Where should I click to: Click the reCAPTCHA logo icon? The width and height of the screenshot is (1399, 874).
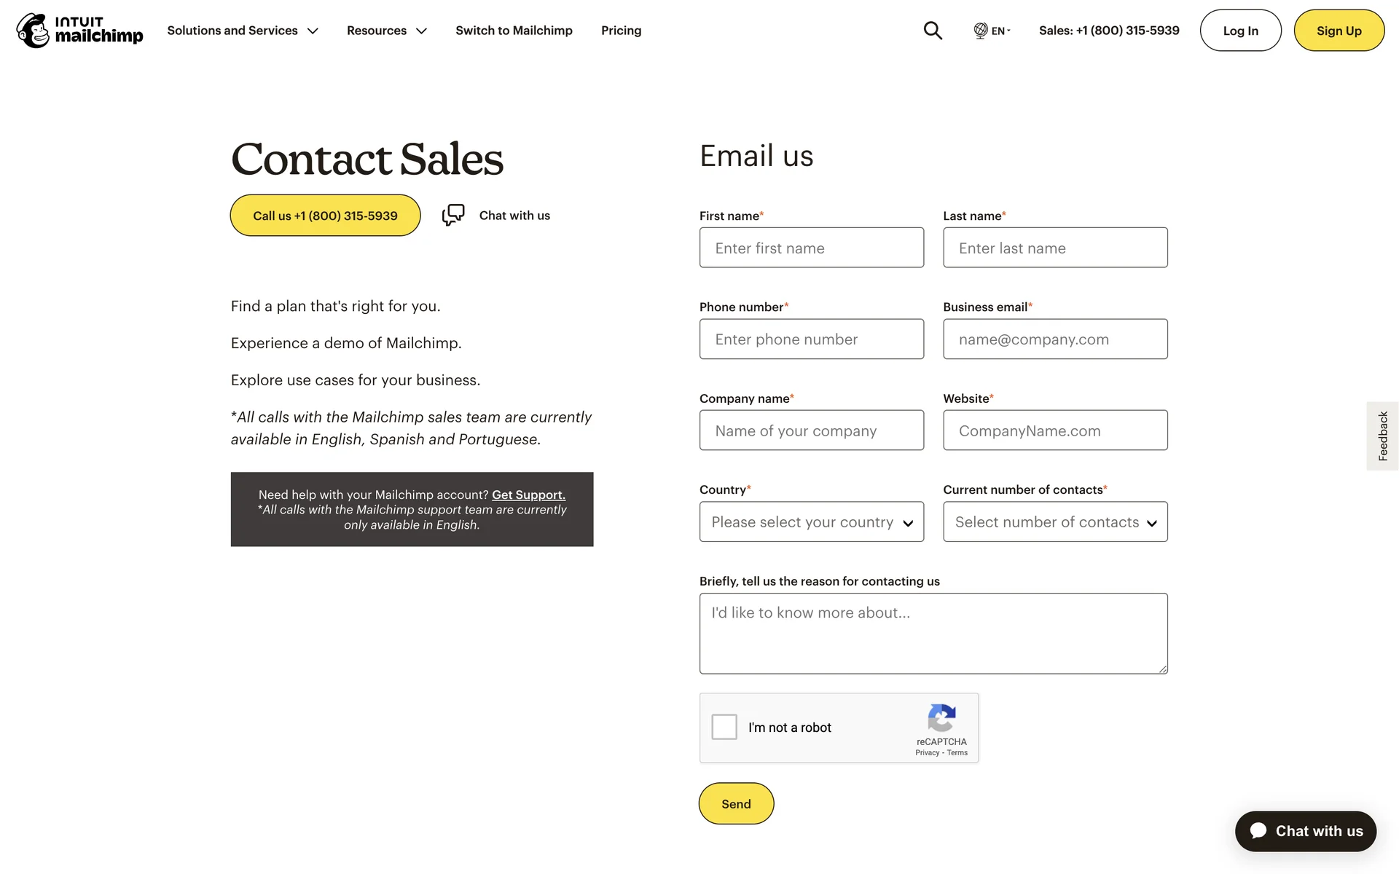[941, 718]
